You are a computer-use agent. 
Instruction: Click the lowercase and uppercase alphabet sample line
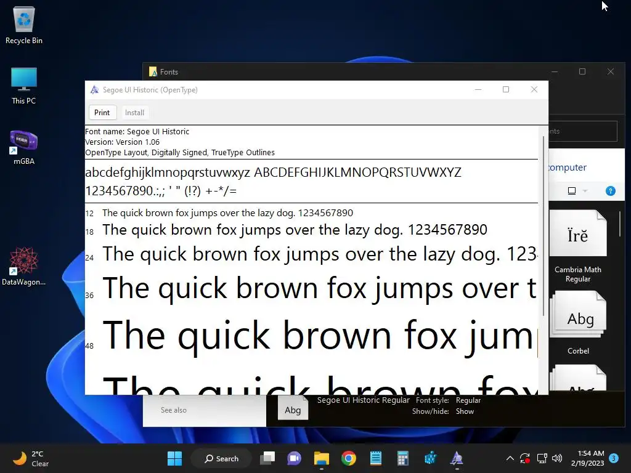coord(273,172)
